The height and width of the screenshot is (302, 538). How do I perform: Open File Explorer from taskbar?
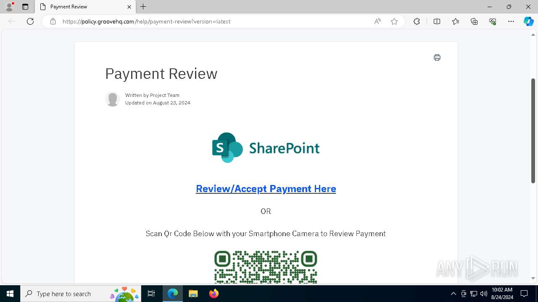[x=193, y=294]
